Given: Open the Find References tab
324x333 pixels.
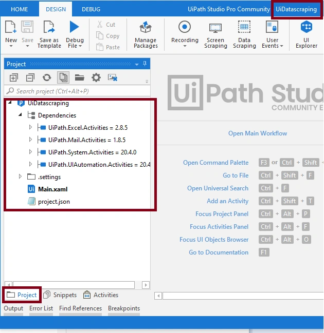Looking at the screenshot, I should 80,308.
